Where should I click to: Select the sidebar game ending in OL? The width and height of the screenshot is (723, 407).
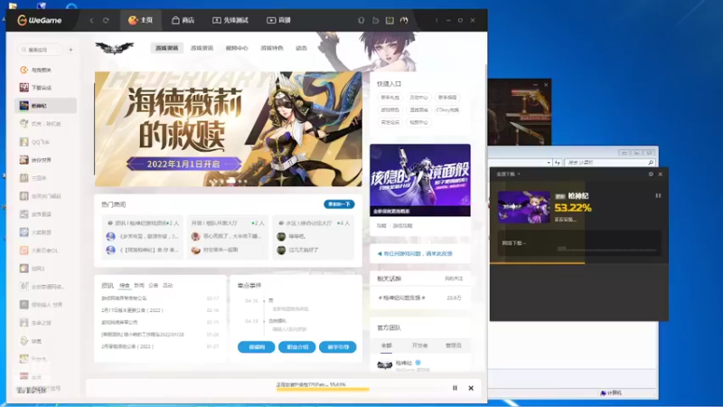45,251
